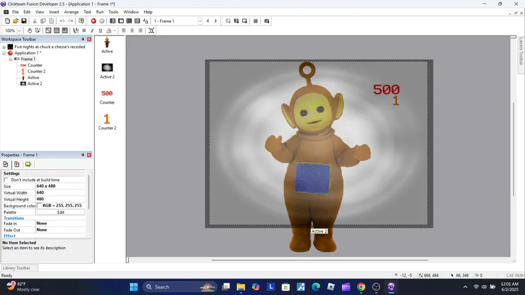Screen dimensions: 525x295
Task: Open the Run menu
Action: tap(100, 12)
